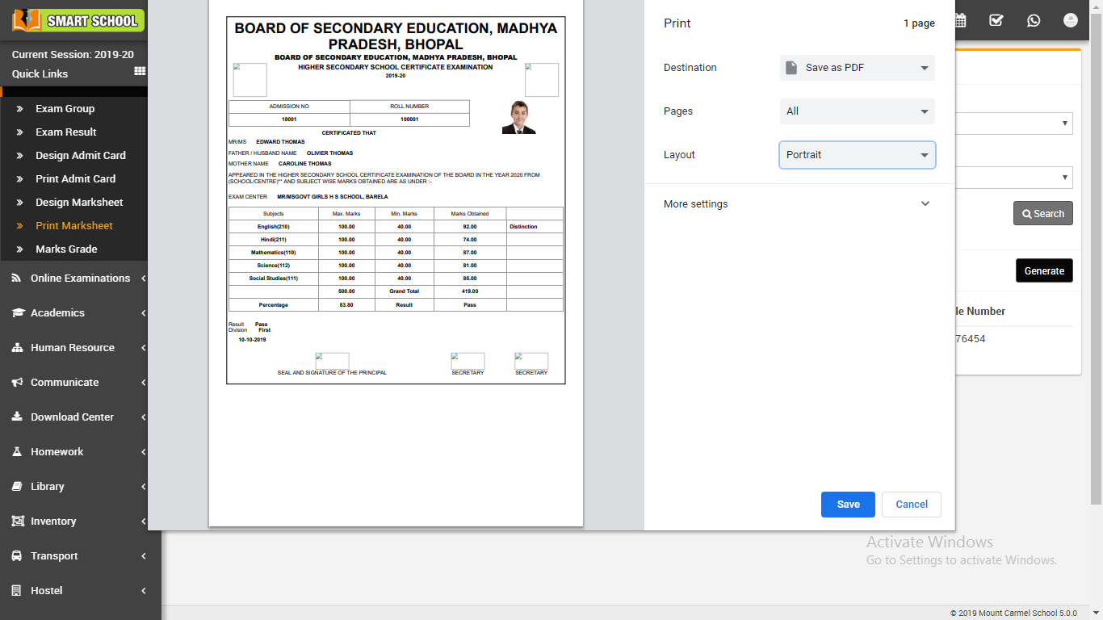Open the Quick Links grid icon
Image resolution: width=1103 pixels, height=620 pixels.
click(x=140, y=72)
